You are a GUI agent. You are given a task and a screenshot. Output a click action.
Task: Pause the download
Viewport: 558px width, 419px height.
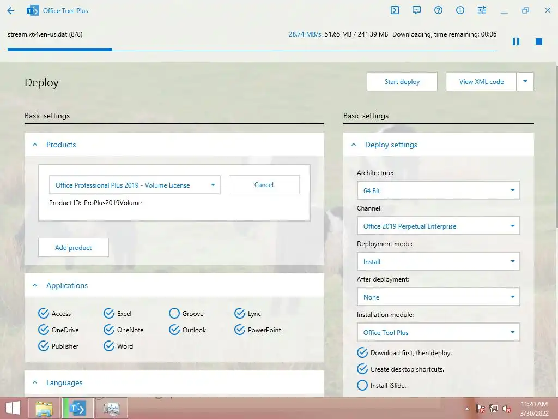pos(516,41)
